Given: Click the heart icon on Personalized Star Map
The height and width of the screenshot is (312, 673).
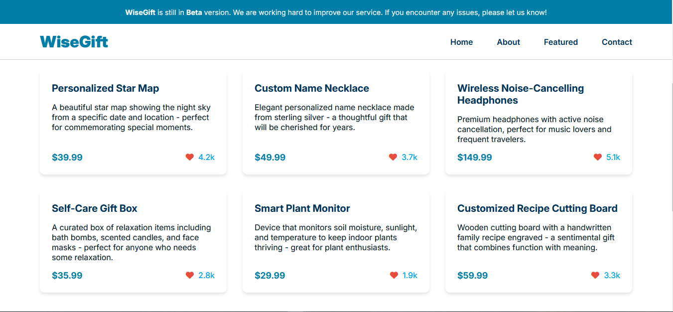Looking at the screenshot, I should (189, 157).
